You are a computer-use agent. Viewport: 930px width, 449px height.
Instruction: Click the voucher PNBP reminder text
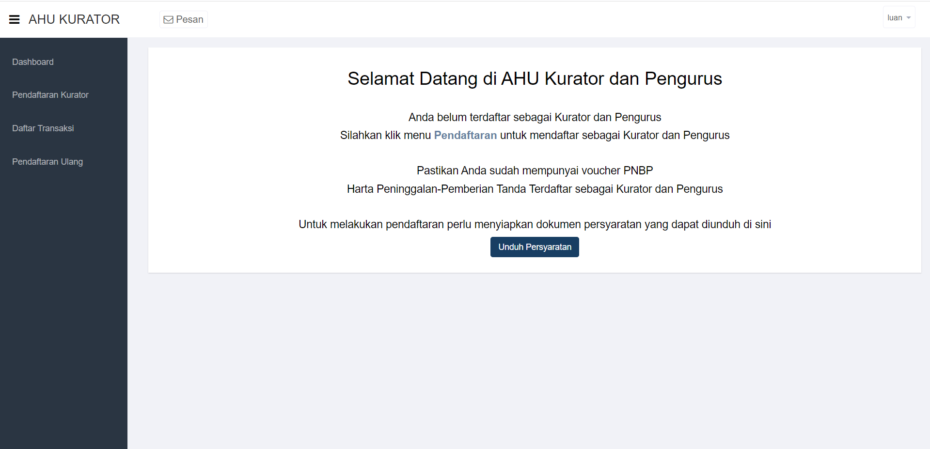535,170
